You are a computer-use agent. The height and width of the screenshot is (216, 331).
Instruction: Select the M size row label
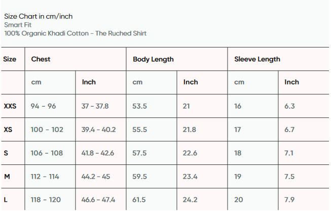click(7, 176)
